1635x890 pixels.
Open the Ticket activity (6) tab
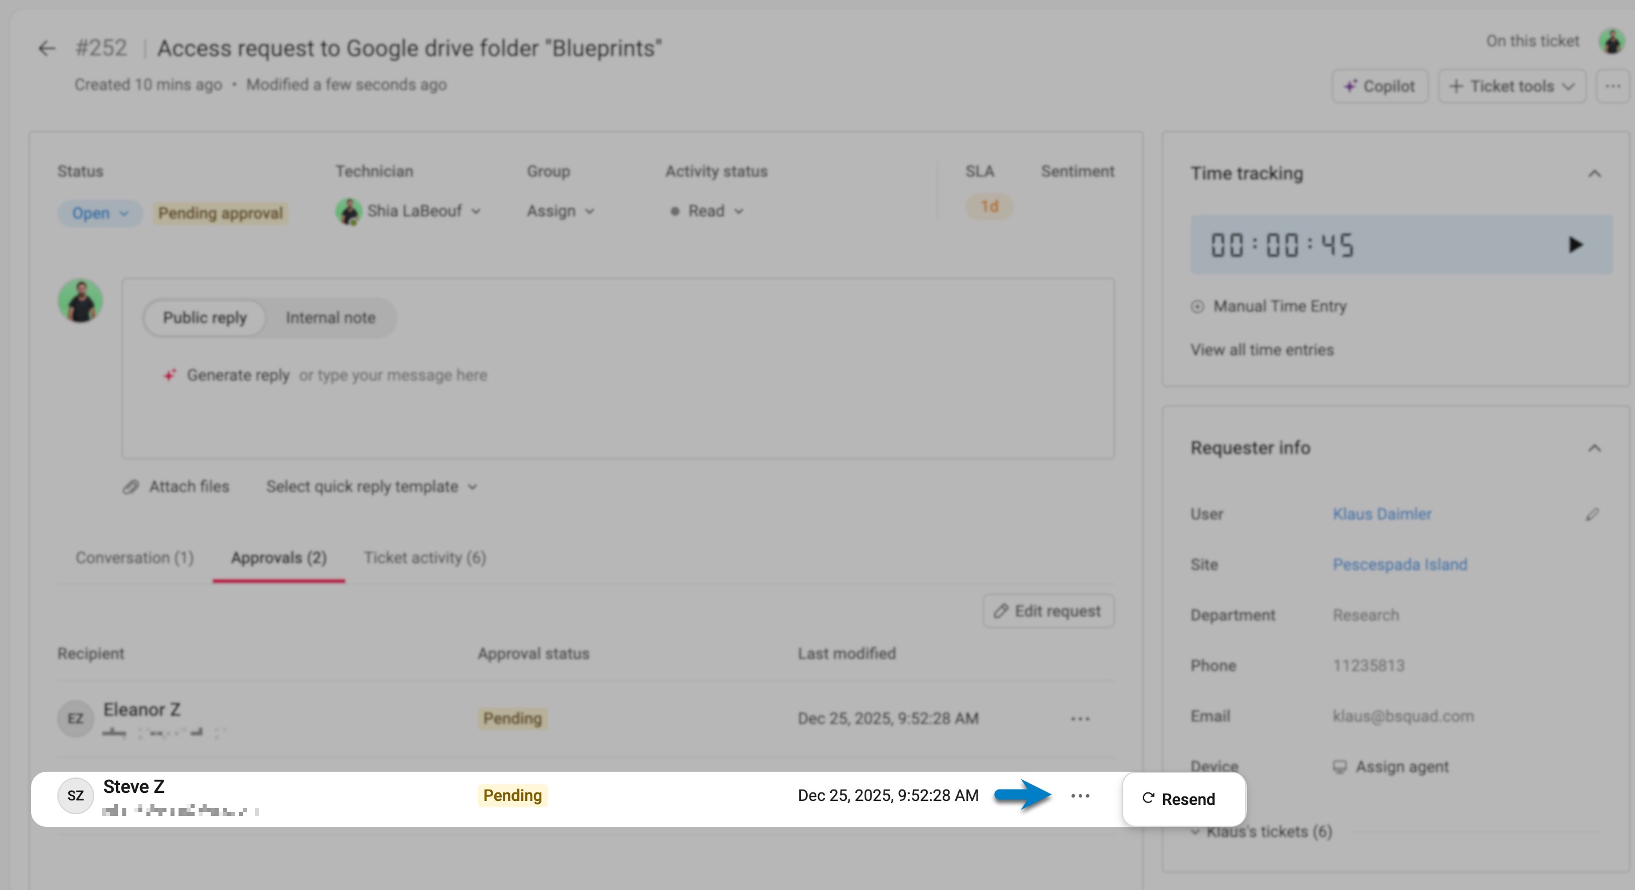425,558
